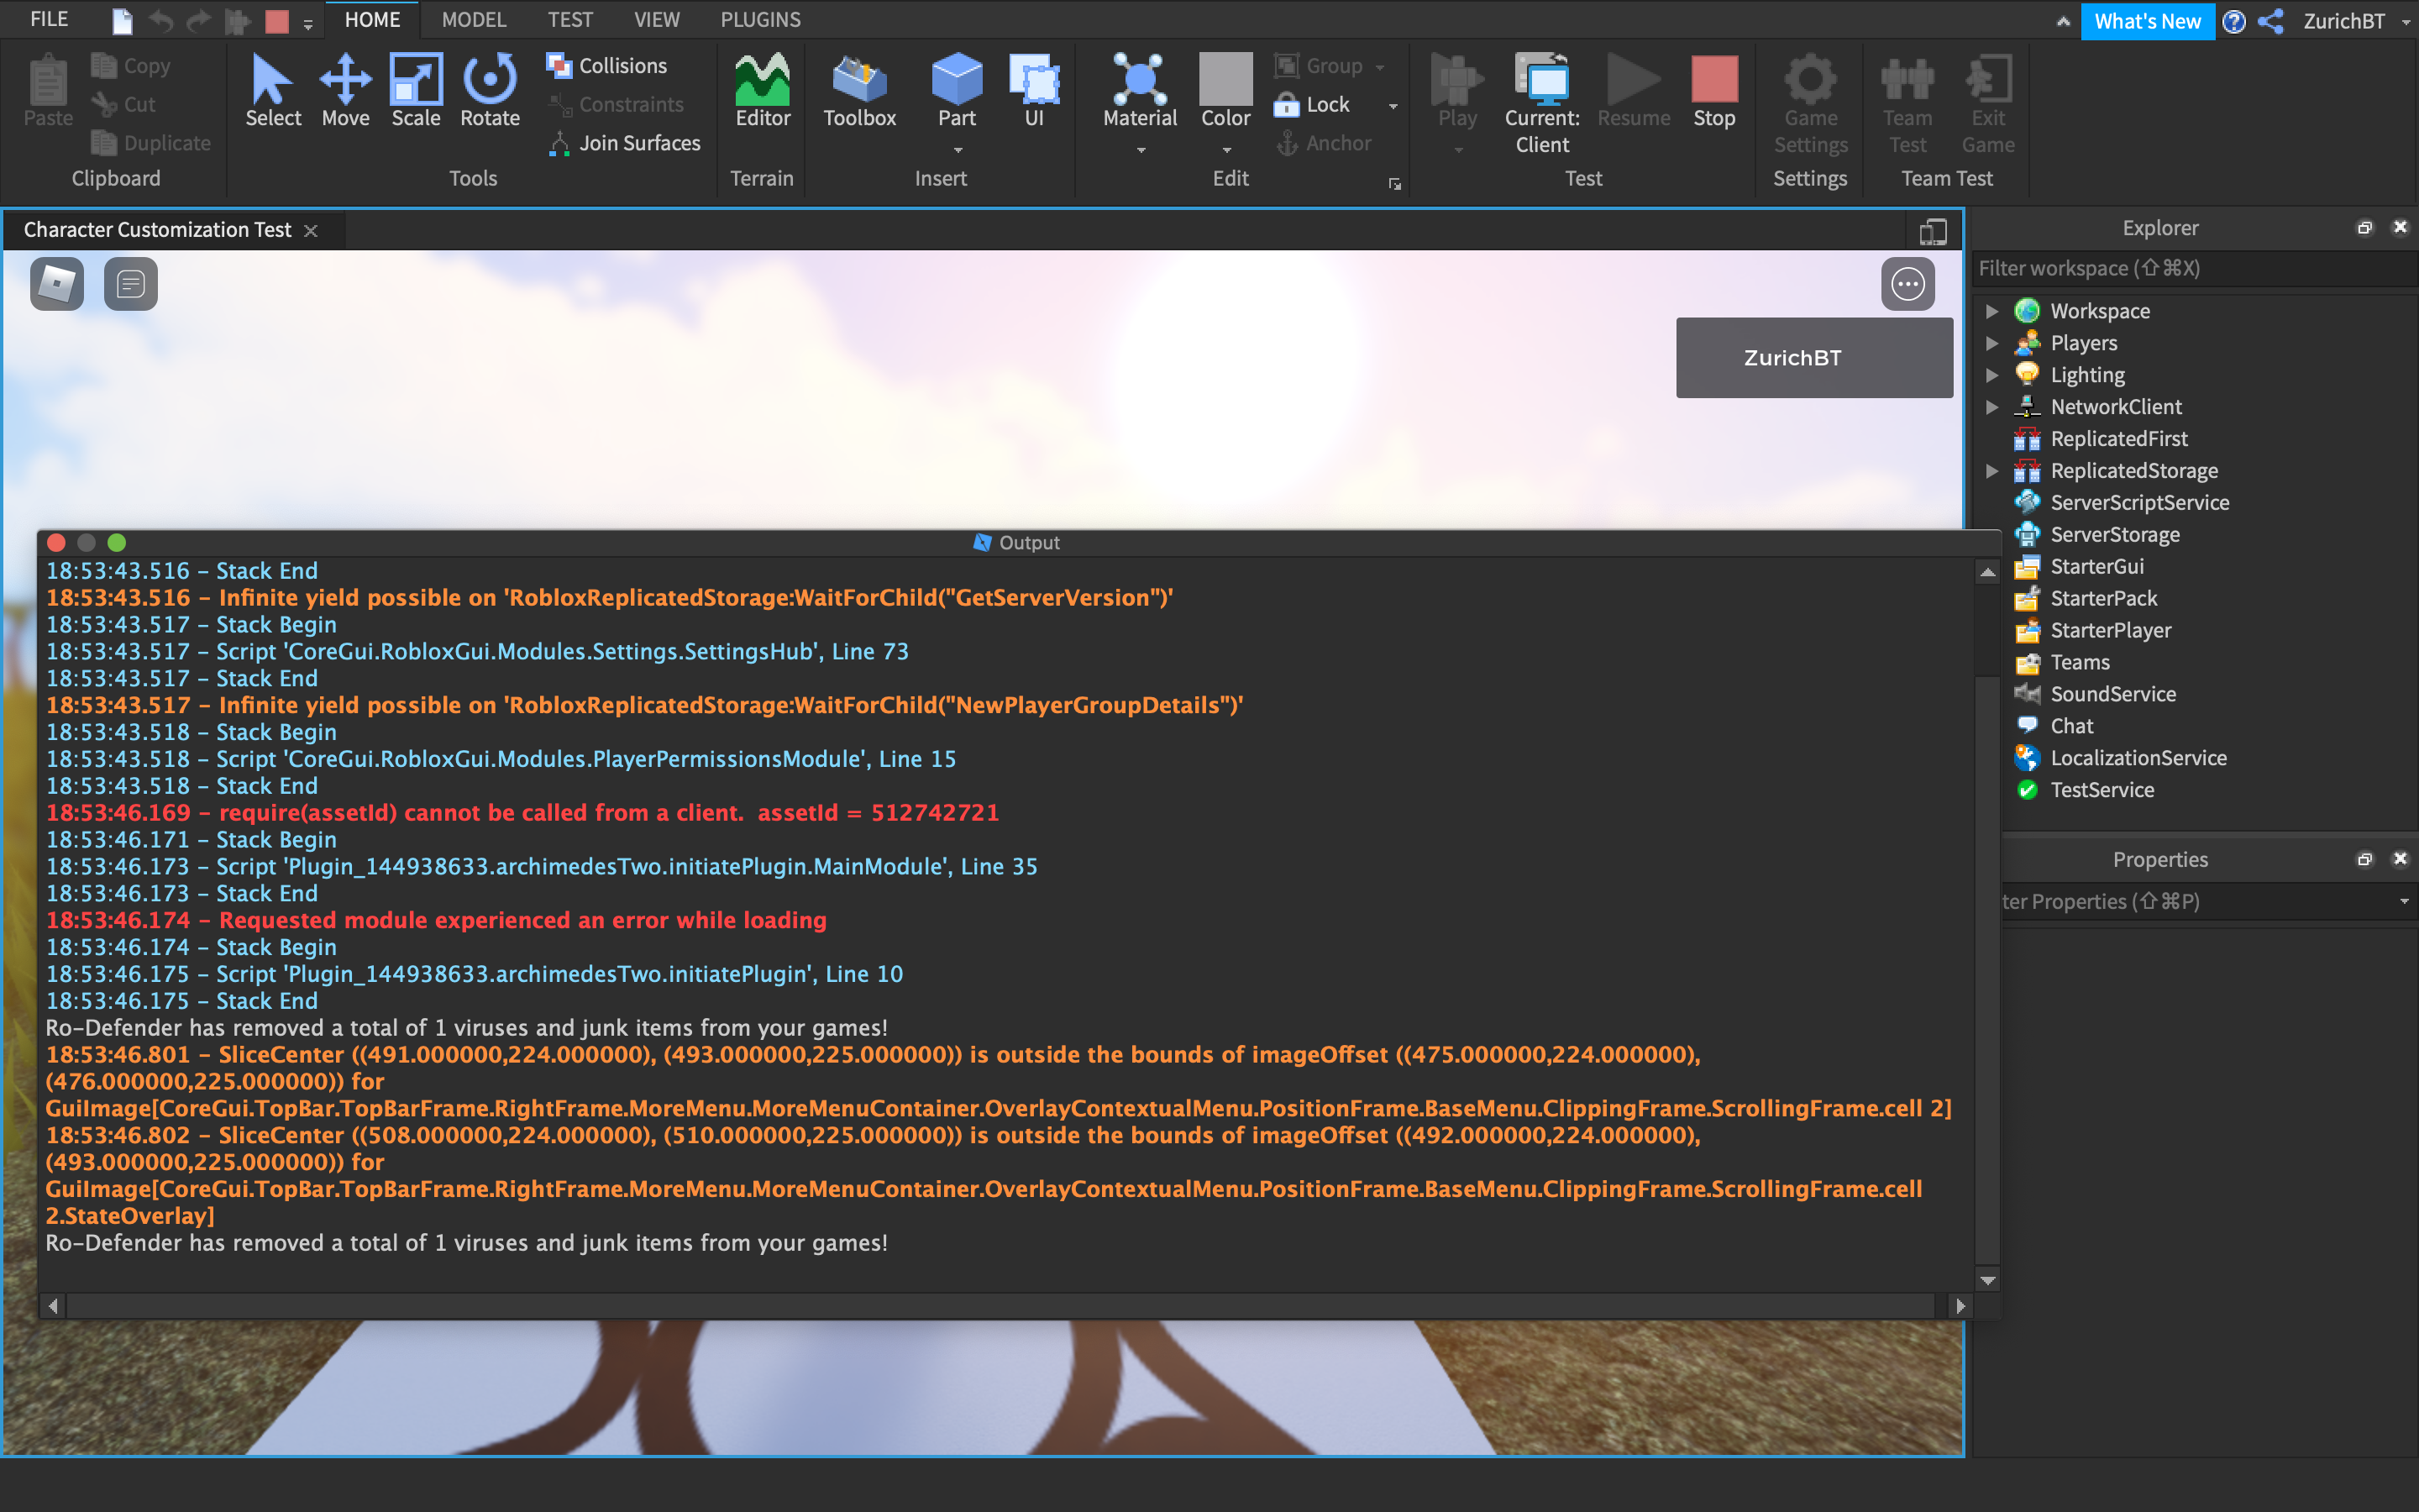Open the What's New panel
The height and width of the screenshot is (1512, 2419).
click(2148, 21)
